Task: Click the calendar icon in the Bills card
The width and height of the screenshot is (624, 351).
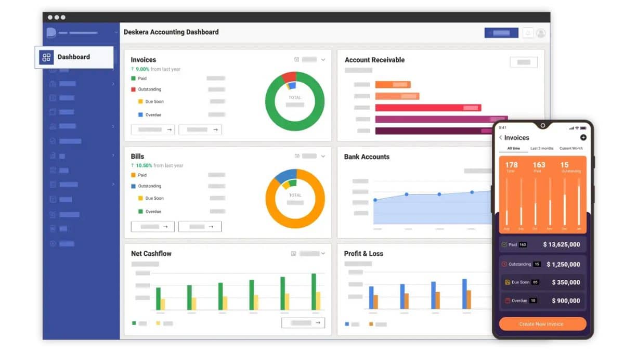Action: click(297, 156)
